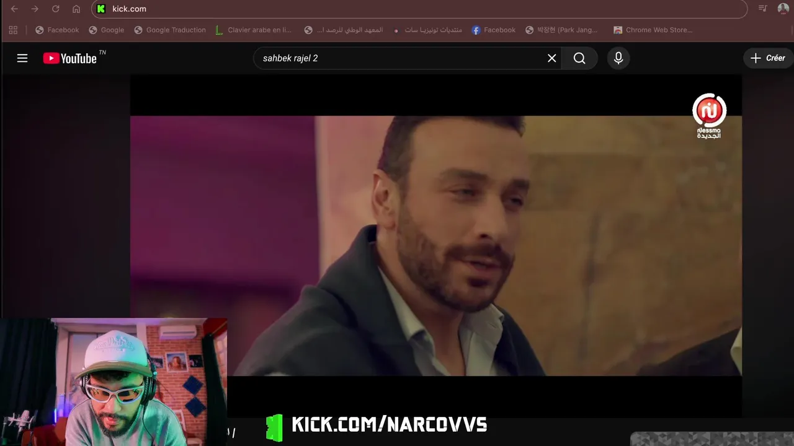
Task: Click the YouTube magnifier search button
Action: pos(579,58)
